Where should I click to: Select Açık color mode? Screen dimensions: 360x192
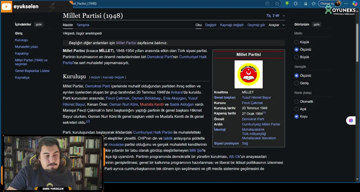[297, 109]
